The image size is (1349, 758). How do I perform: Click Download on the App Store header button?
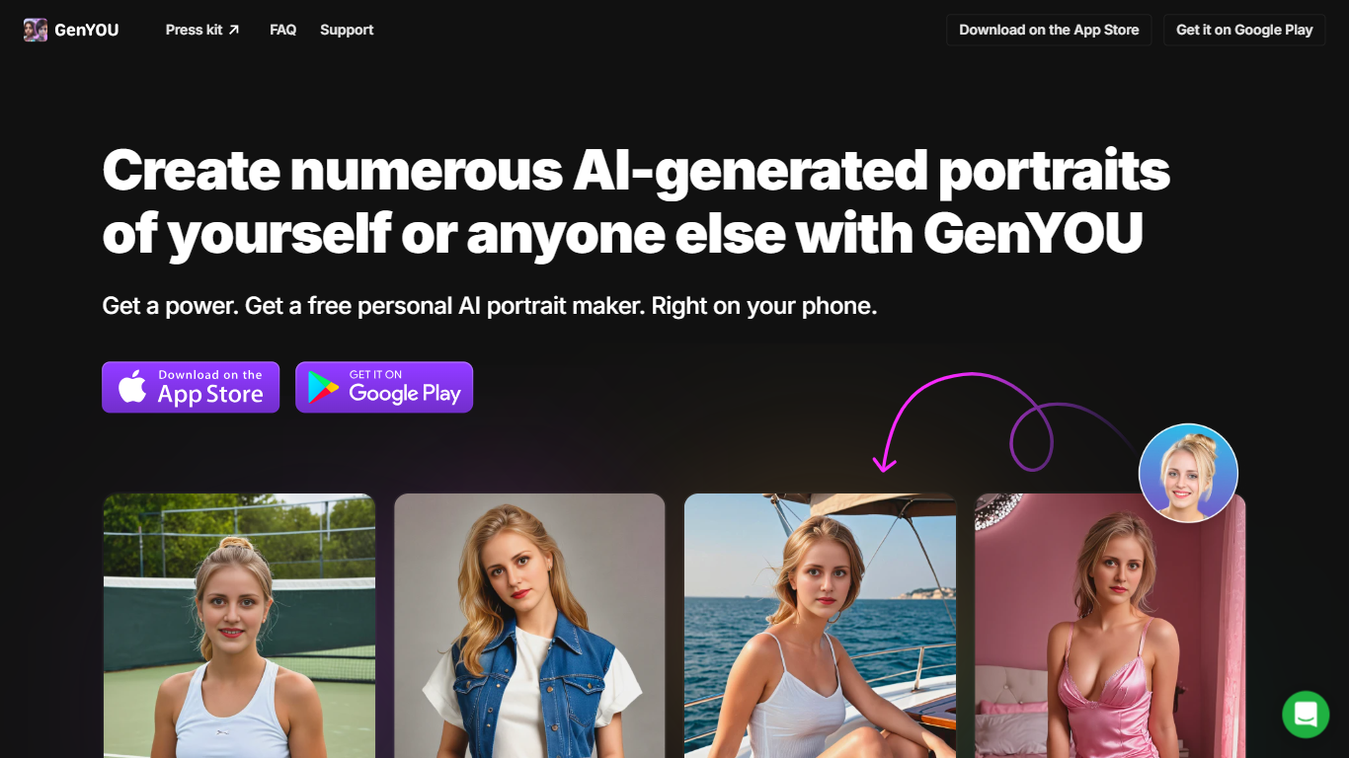click(x=1049, y=30)
